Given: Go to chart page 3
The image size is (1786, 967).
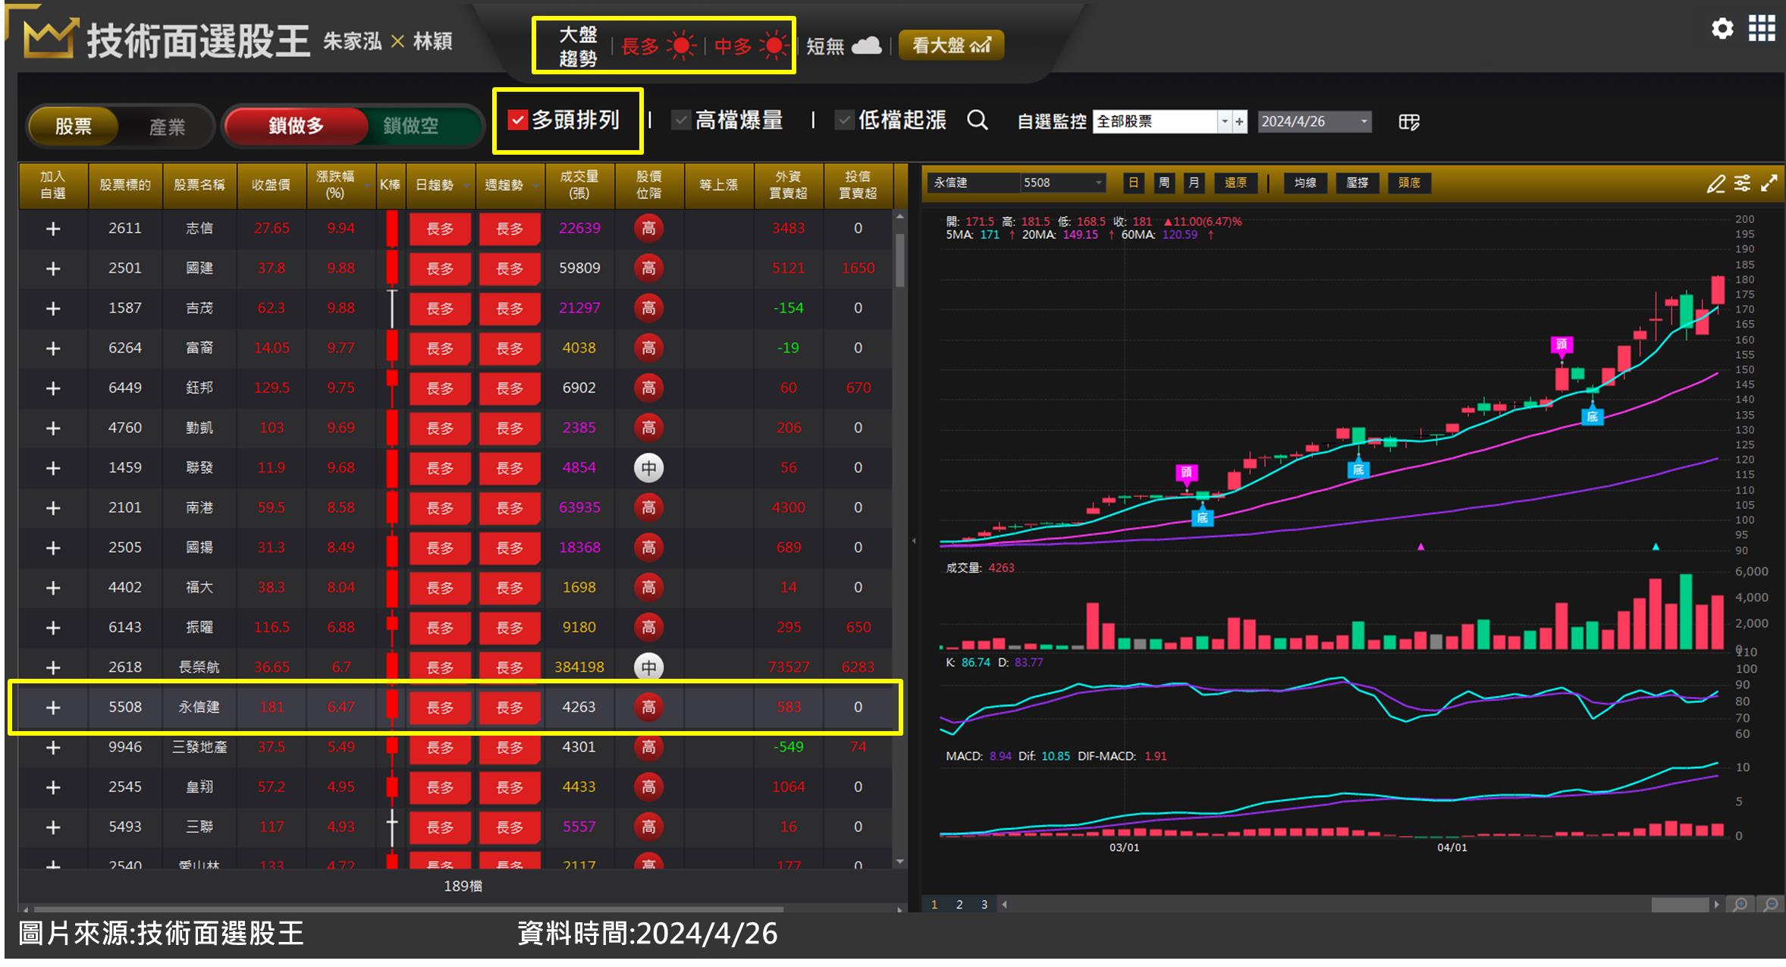Looking at the screenshot, I should (x=984, y=905).
